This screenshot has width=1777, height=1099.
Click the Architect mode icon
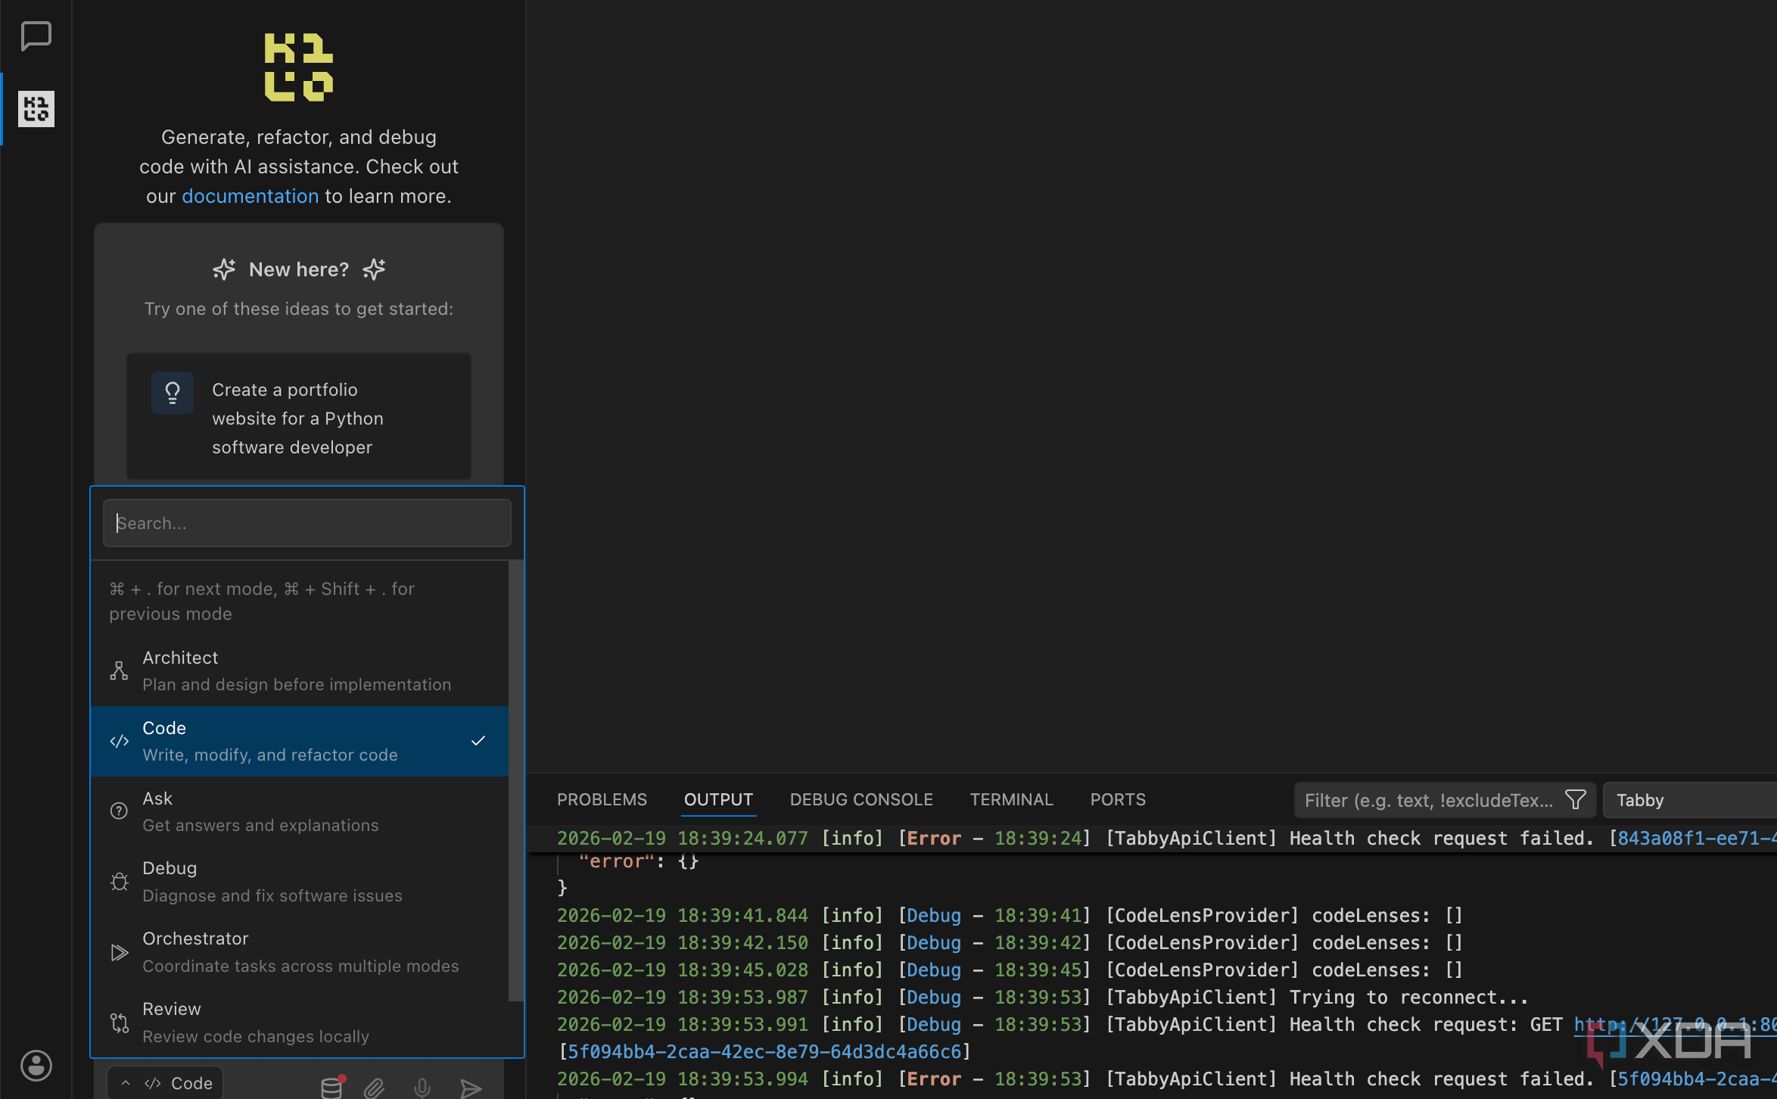point(119,671)
